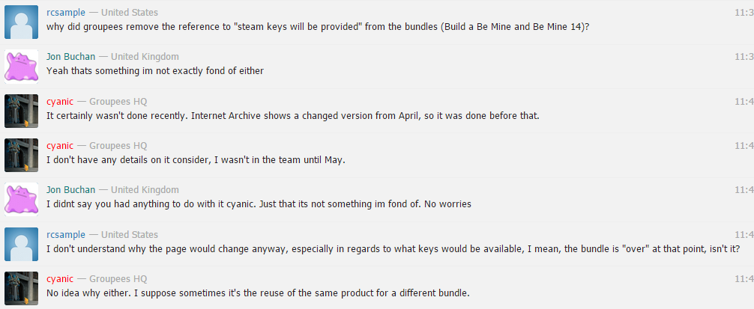Screen dimensions: 754x309
Task: Open cyanic's name above the Internet Archive message
Action: [x=60, y=102]
